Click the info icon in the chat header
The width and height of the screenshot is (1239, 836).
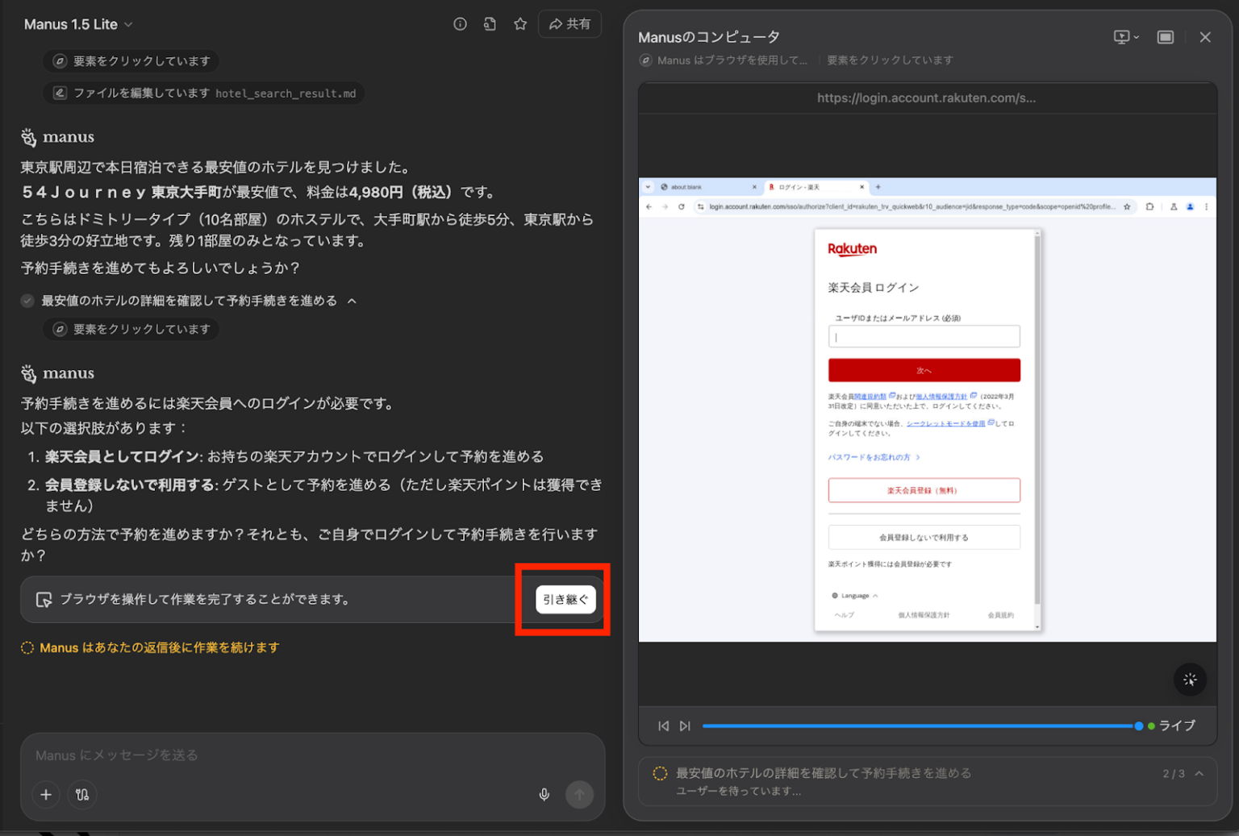pyautogui.click(x=460, y=23)
